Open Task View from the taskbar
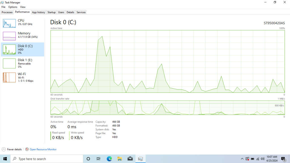 coord(98,159)
